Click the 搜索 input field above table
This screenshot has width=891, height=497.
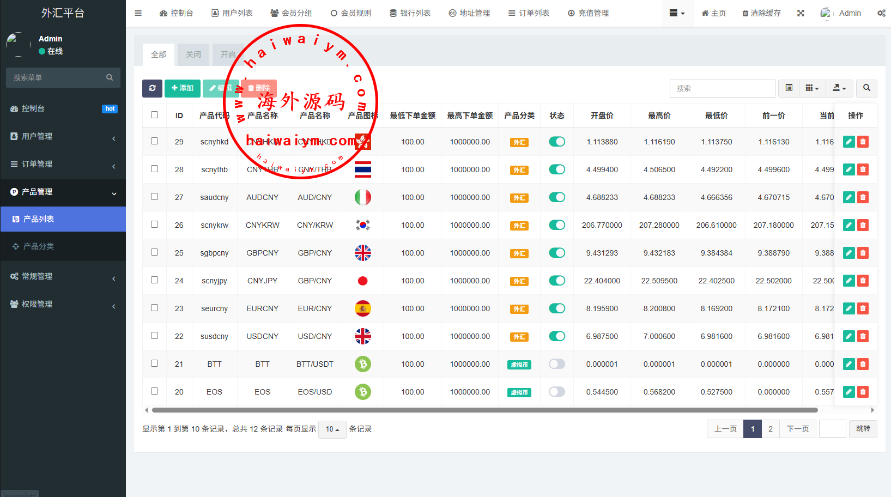[x=722, y=88]
